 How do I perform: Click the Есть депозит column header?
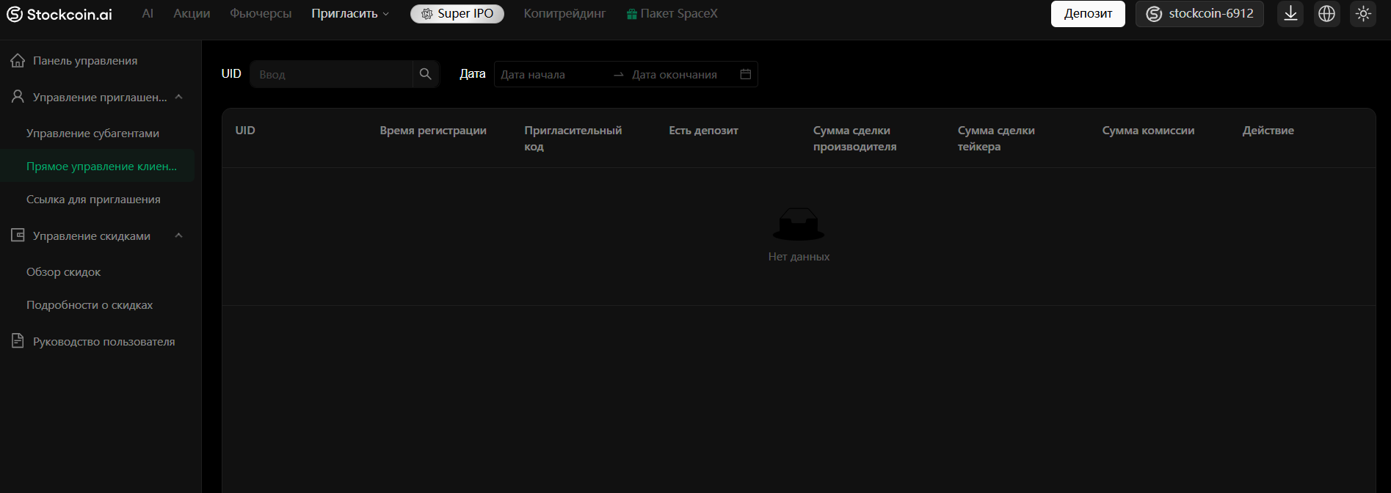[x=703, y=131]
